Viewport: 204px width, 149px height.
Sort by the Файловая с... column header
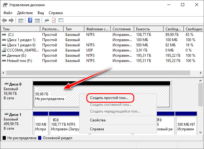(97, 29)
